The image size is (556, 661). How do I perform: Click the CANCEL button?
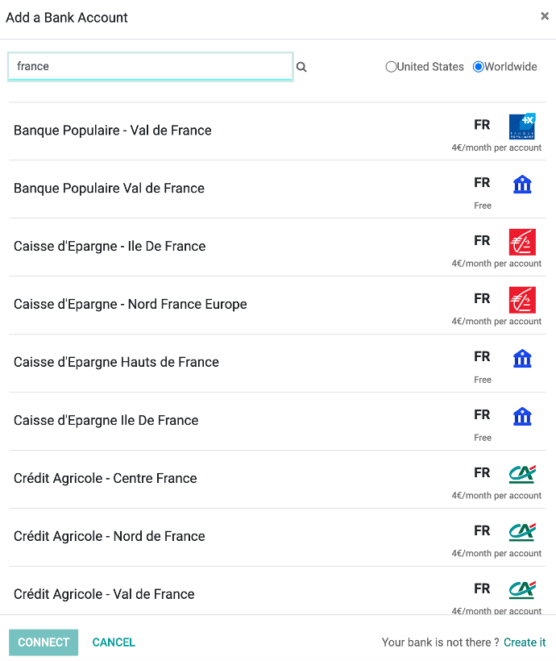tap(113, 642)
